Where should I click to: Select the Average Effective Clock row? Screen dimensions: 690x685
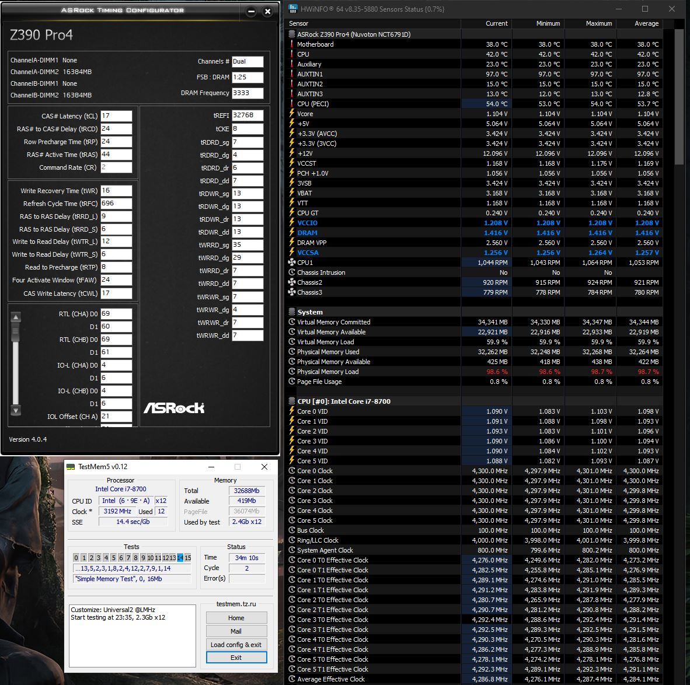click(473, 679)
